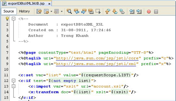Click the red Start Macro Recording button

149,12
